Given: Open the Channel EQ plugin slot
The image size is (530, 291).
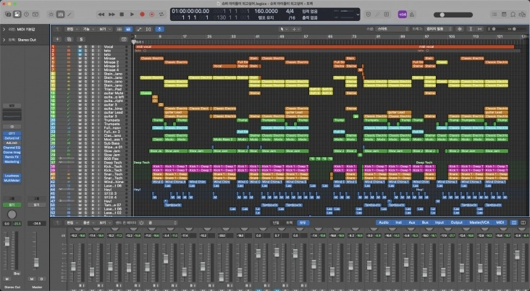Looking at the screenshot, I should 12,148.
